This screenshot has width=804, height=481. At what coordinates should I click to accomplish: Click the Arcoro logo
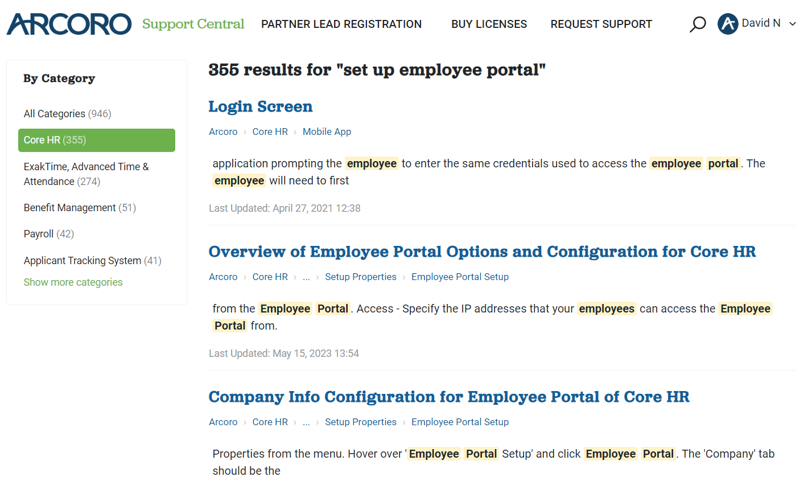(69, 24)
